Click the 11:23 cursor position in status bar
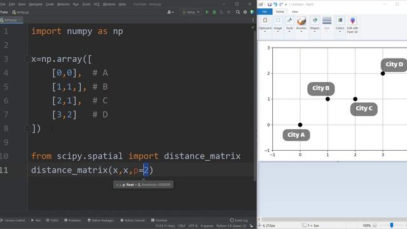407x229 pixels. coord(165,226)
